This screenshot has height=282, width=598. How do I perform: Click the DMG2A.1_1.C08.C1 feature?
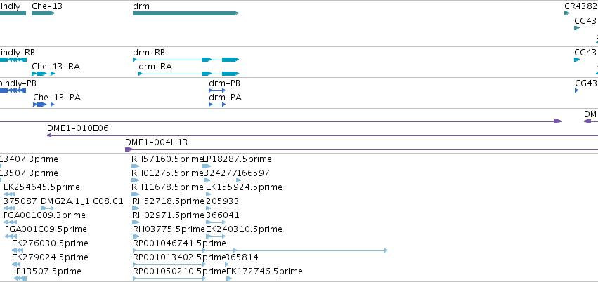[x=47, y=208]
